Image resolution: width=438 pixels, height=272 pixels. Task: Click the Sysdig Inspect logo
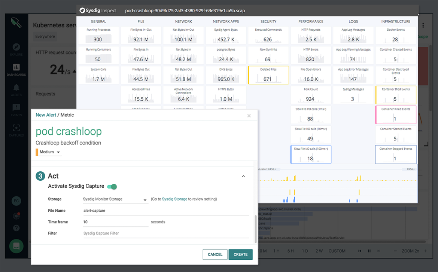[x=98, y=10]
